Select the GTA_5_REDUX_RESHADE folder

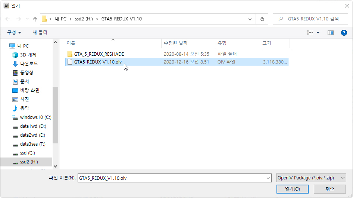click(99, 54)
